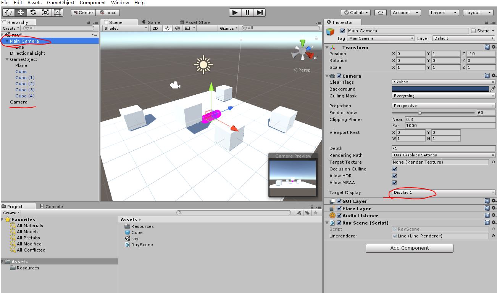This screenshot has width=497, height=293.
Task: Collapse GameObject tree node
Action: (x=7, y=59)
